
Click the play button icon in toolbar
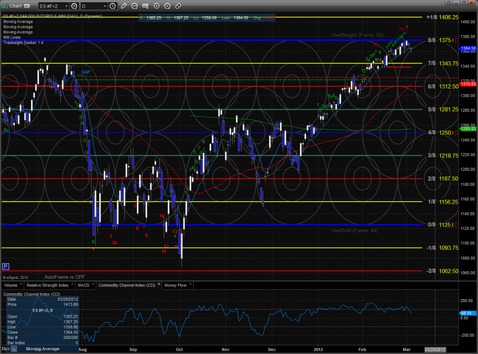156,6
